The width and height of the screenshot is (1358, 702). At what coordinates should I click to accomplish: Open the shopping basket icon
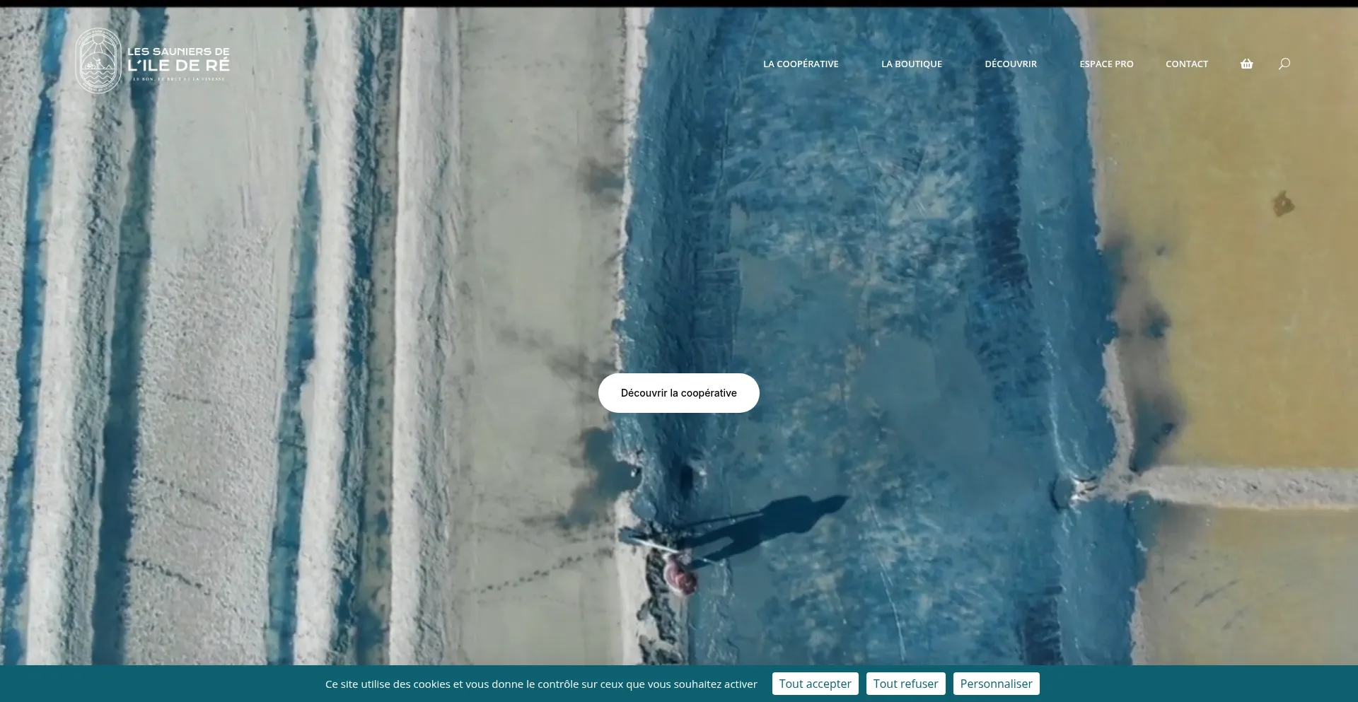coord(1246,64)
